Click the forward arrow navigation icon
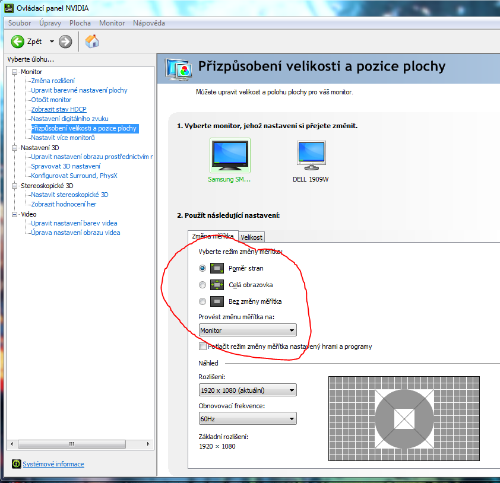The image size is (500, 483). (x=65, y=42)
